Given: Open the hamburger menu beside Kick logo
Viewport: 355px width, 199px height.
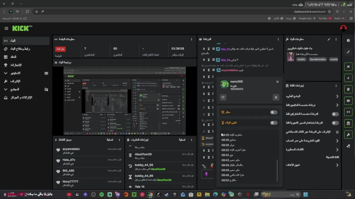Looking at the screenshot, I should [6, 28].
